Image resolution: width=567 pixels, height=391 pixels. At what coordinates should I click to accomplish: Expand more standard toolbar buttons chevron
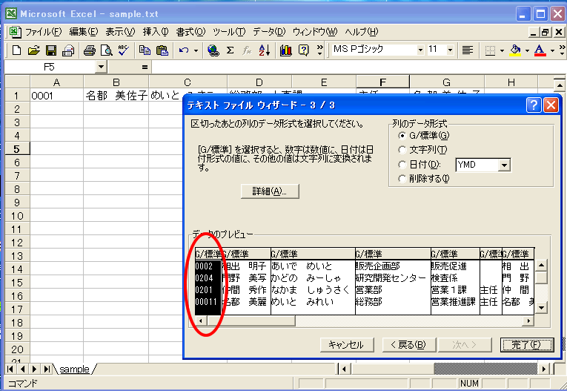319,50
